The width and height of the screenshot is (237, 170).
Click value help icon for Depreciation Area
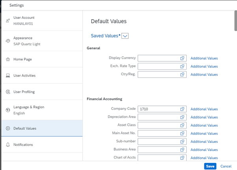click(182, 117)
